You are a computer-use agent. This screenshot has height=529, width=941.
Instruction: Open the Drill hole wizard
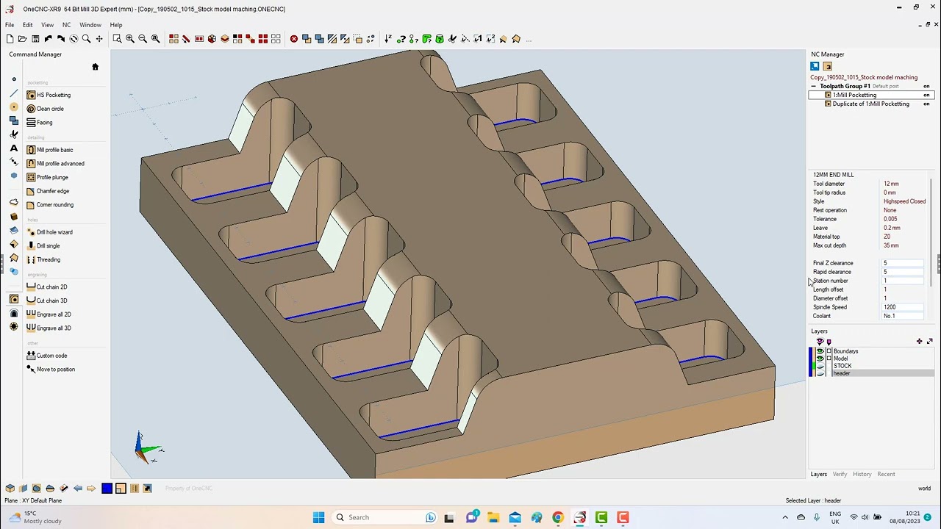(x=49, y=232)
